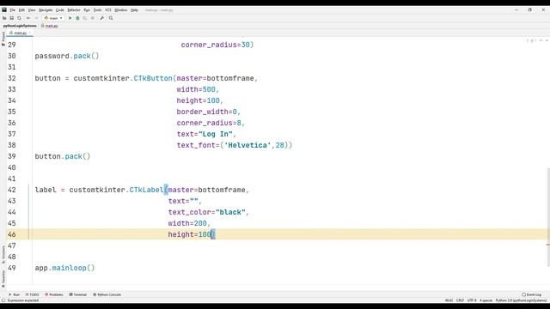Click the Open folder toolbar icon
The image size is (550, 309).
tap(4, 18)
